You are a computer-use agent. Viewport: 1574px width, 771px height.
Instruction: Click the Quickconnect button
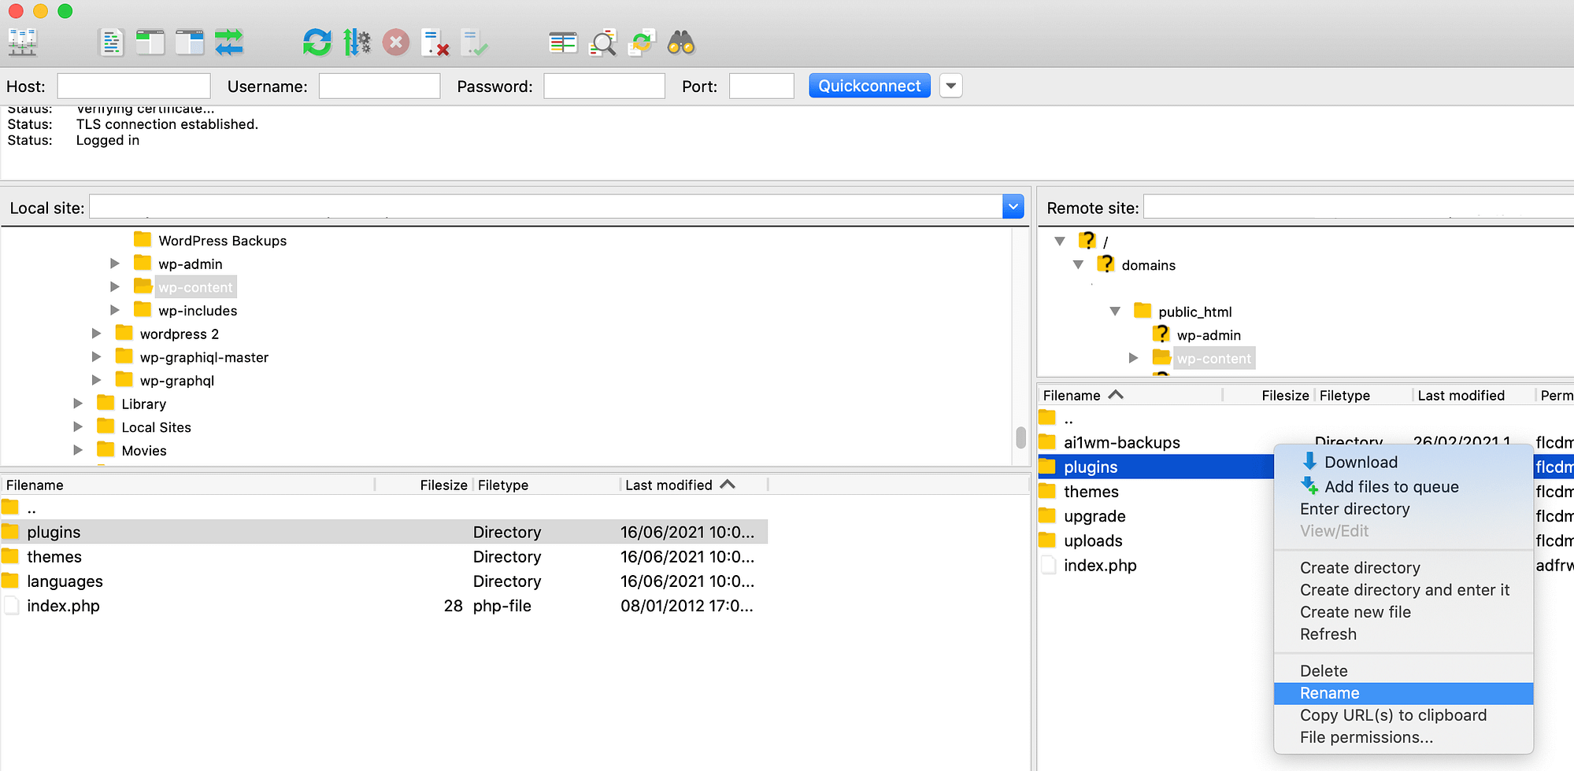tap(868, 85)
